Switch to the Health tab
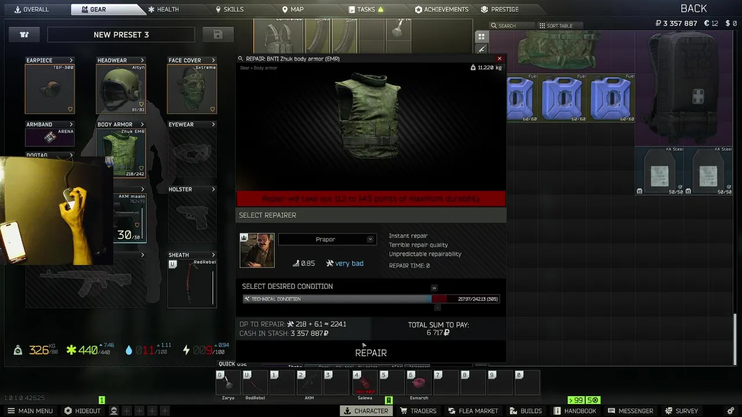The image size is (742, 417). (163, 9)
